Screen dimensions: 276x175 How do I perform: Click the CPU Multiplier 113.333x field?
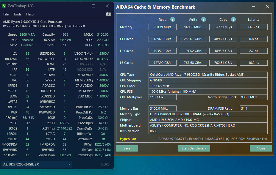click(x=163, y=97)
